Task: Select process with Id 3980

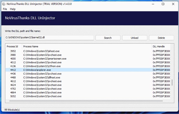Action: (x=88, y=55)
